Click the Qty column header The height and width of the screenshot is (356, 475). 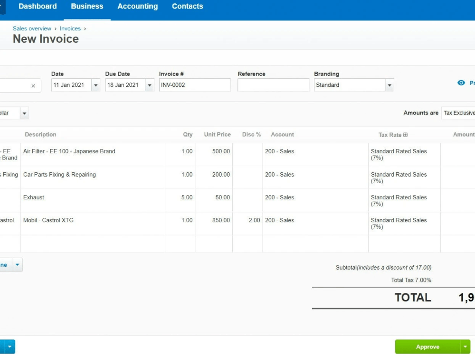click(188, 135)
